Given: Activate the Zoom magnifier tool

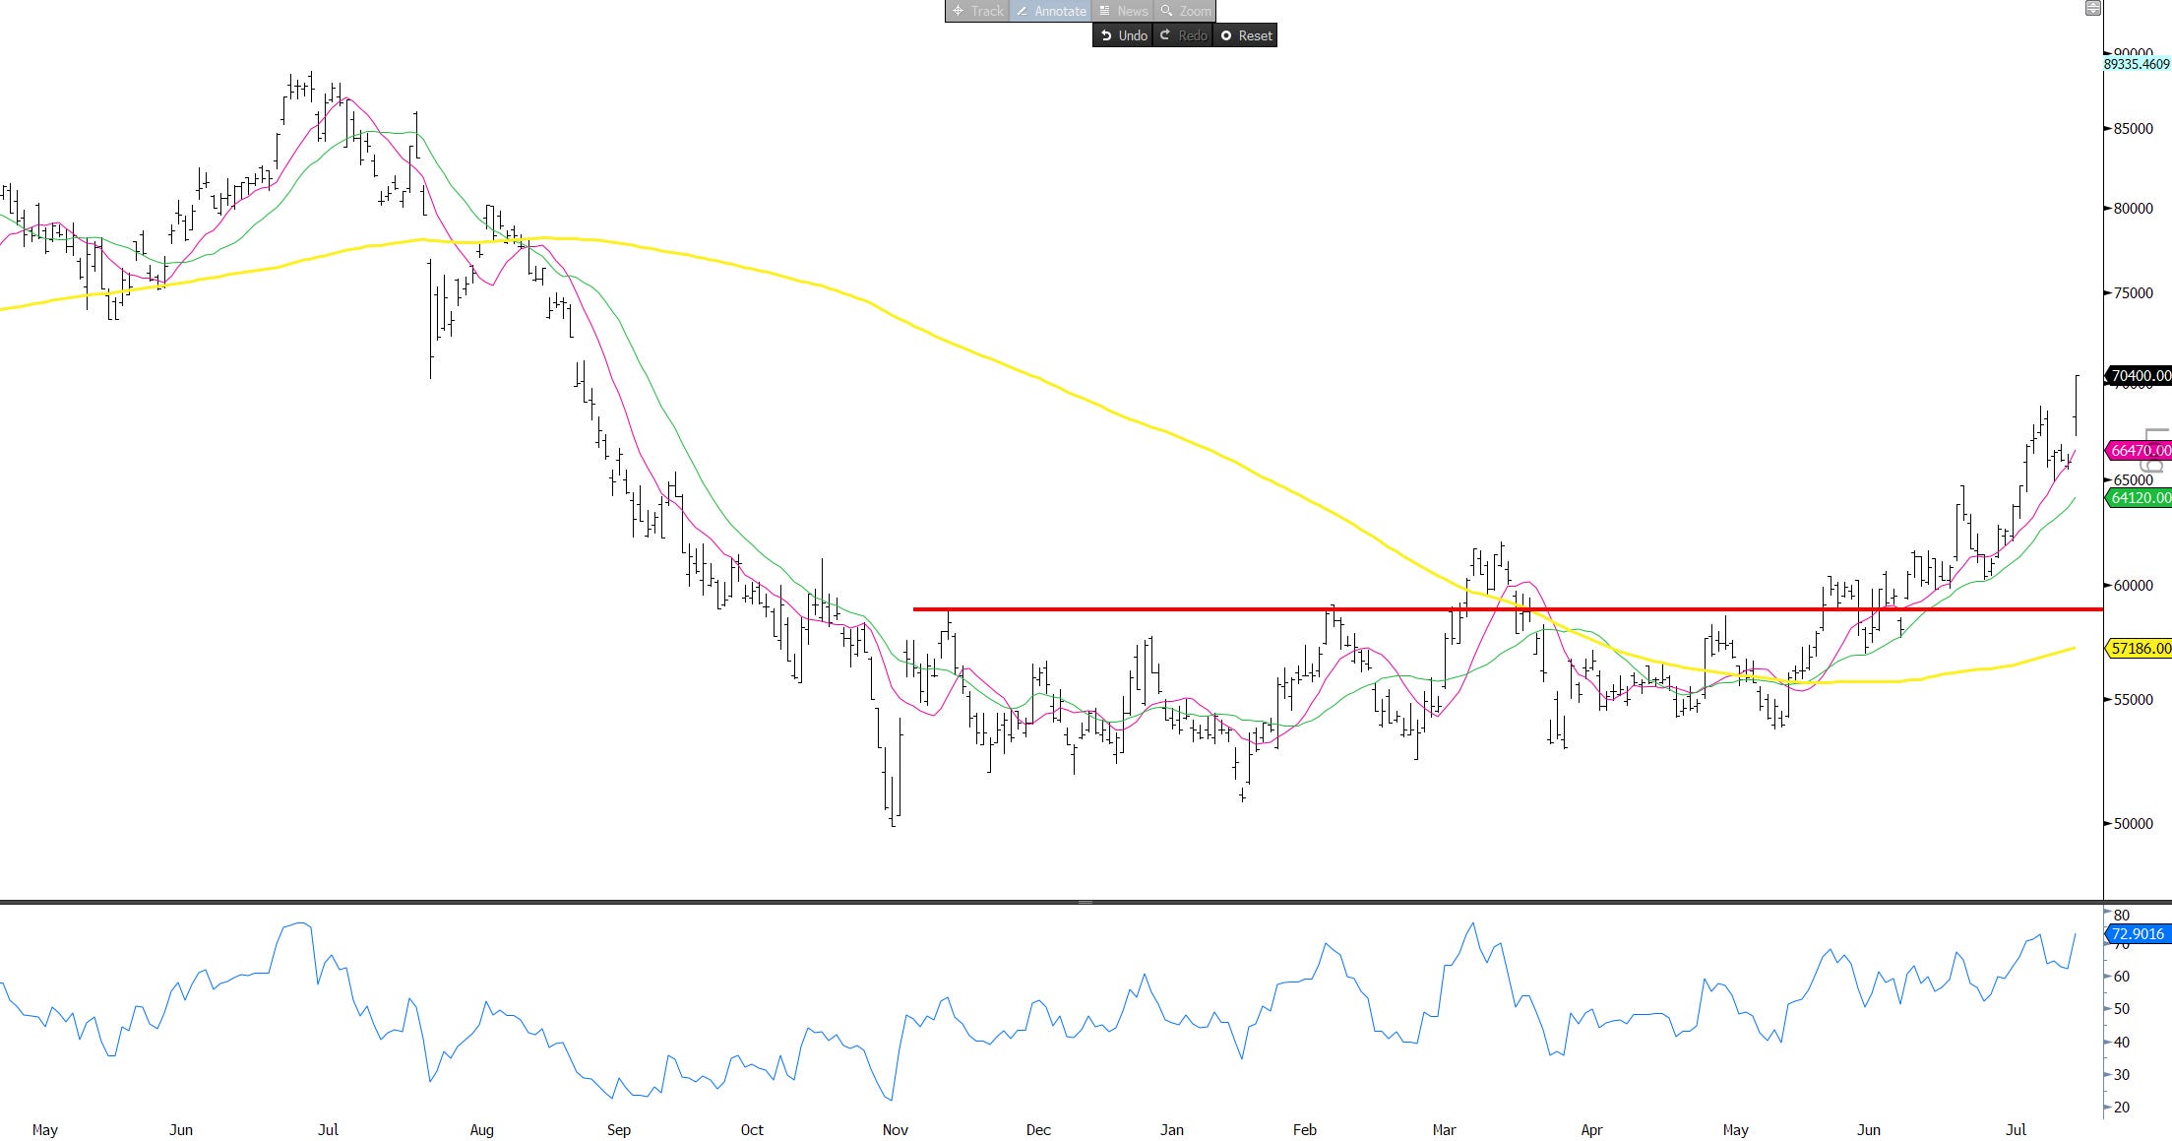Looking at the screenshot, I should tap(1185, 11).
